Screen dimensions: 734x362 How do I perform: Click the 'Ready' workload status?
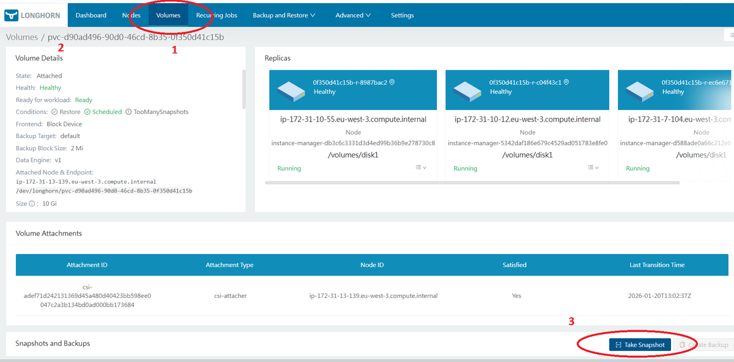(84, 100)
